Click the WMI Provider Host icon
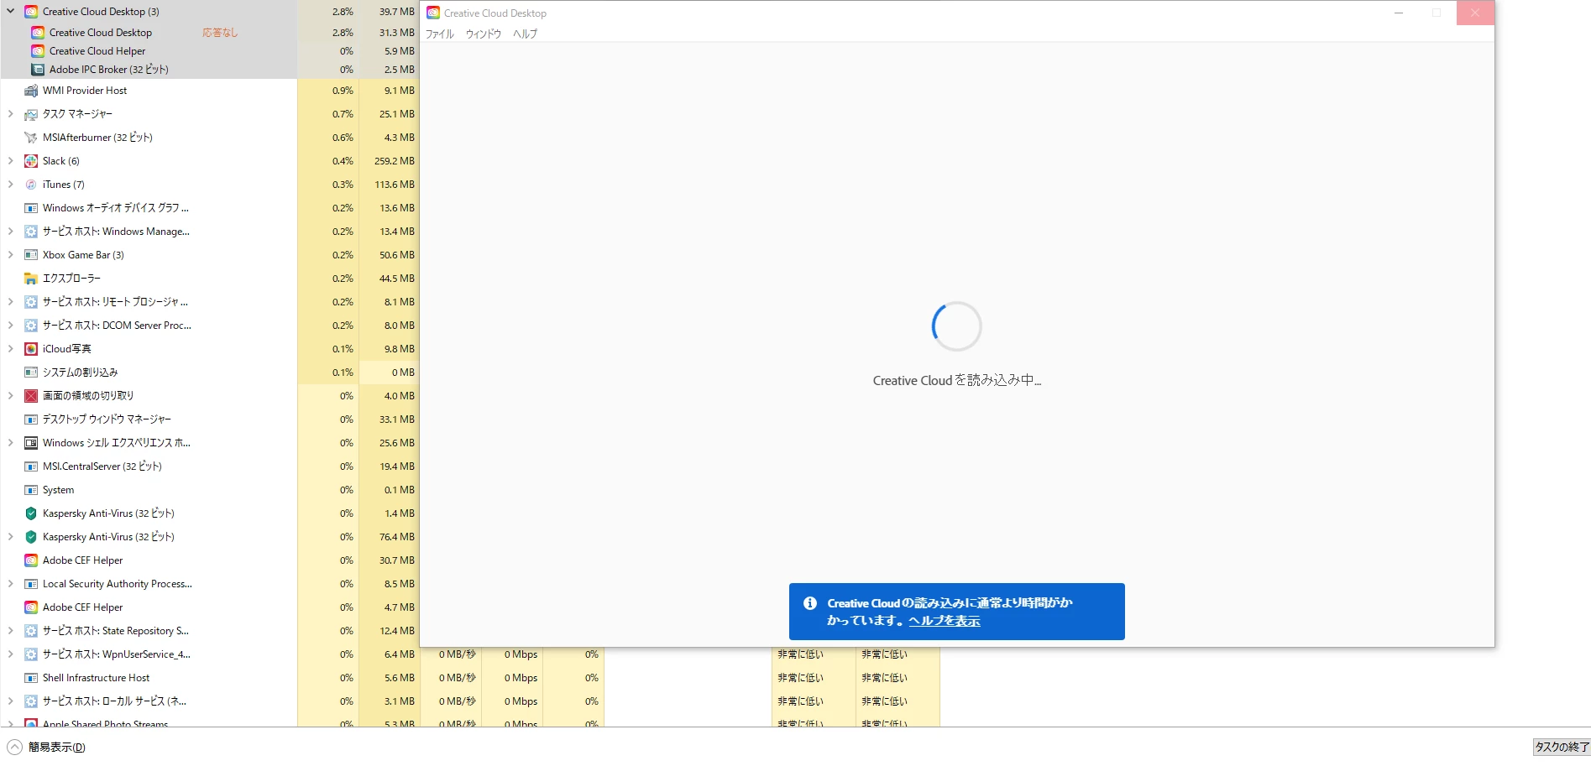Screen dimensions: 1591x766 click(x=31, y=91)
